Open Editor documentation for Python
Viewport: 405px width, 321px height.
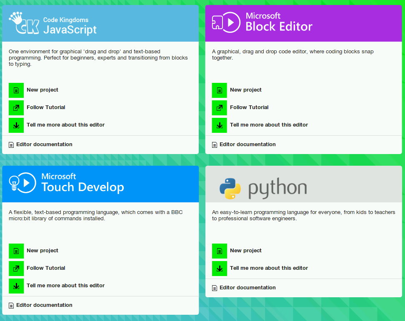[247, 288]
